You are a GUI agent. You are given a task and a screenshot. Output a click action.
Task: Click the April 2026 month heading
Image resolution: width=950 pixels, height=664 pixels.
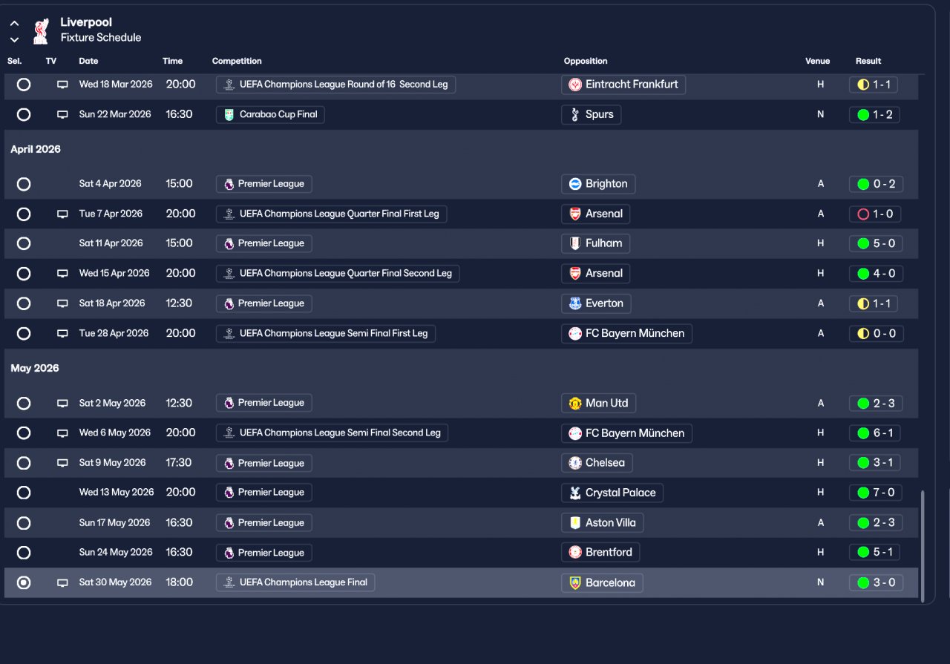coord(36,149)
